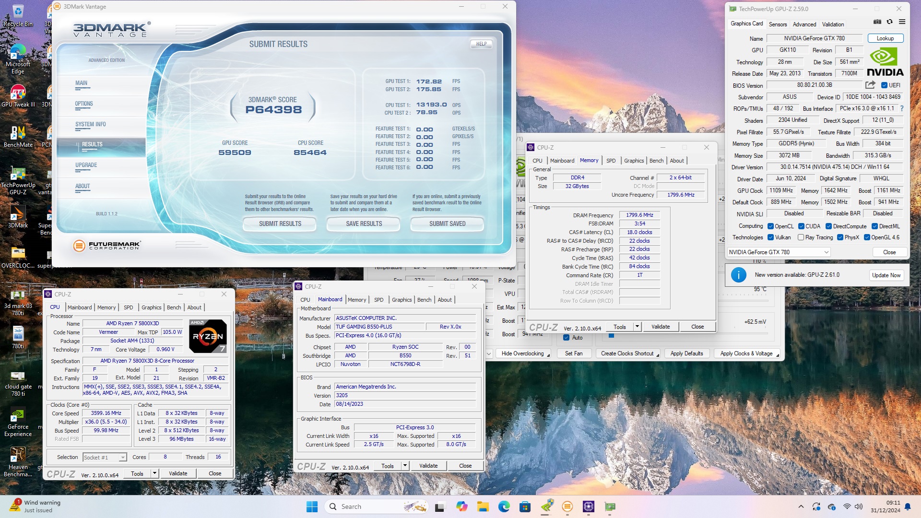Toggle the PhysX checkbox in GPU-Z
The height and width of the screenshot is (518, 921).
840,237
